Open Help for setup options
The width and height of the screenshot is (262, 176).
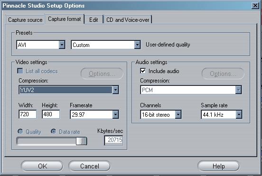(218, 166)
